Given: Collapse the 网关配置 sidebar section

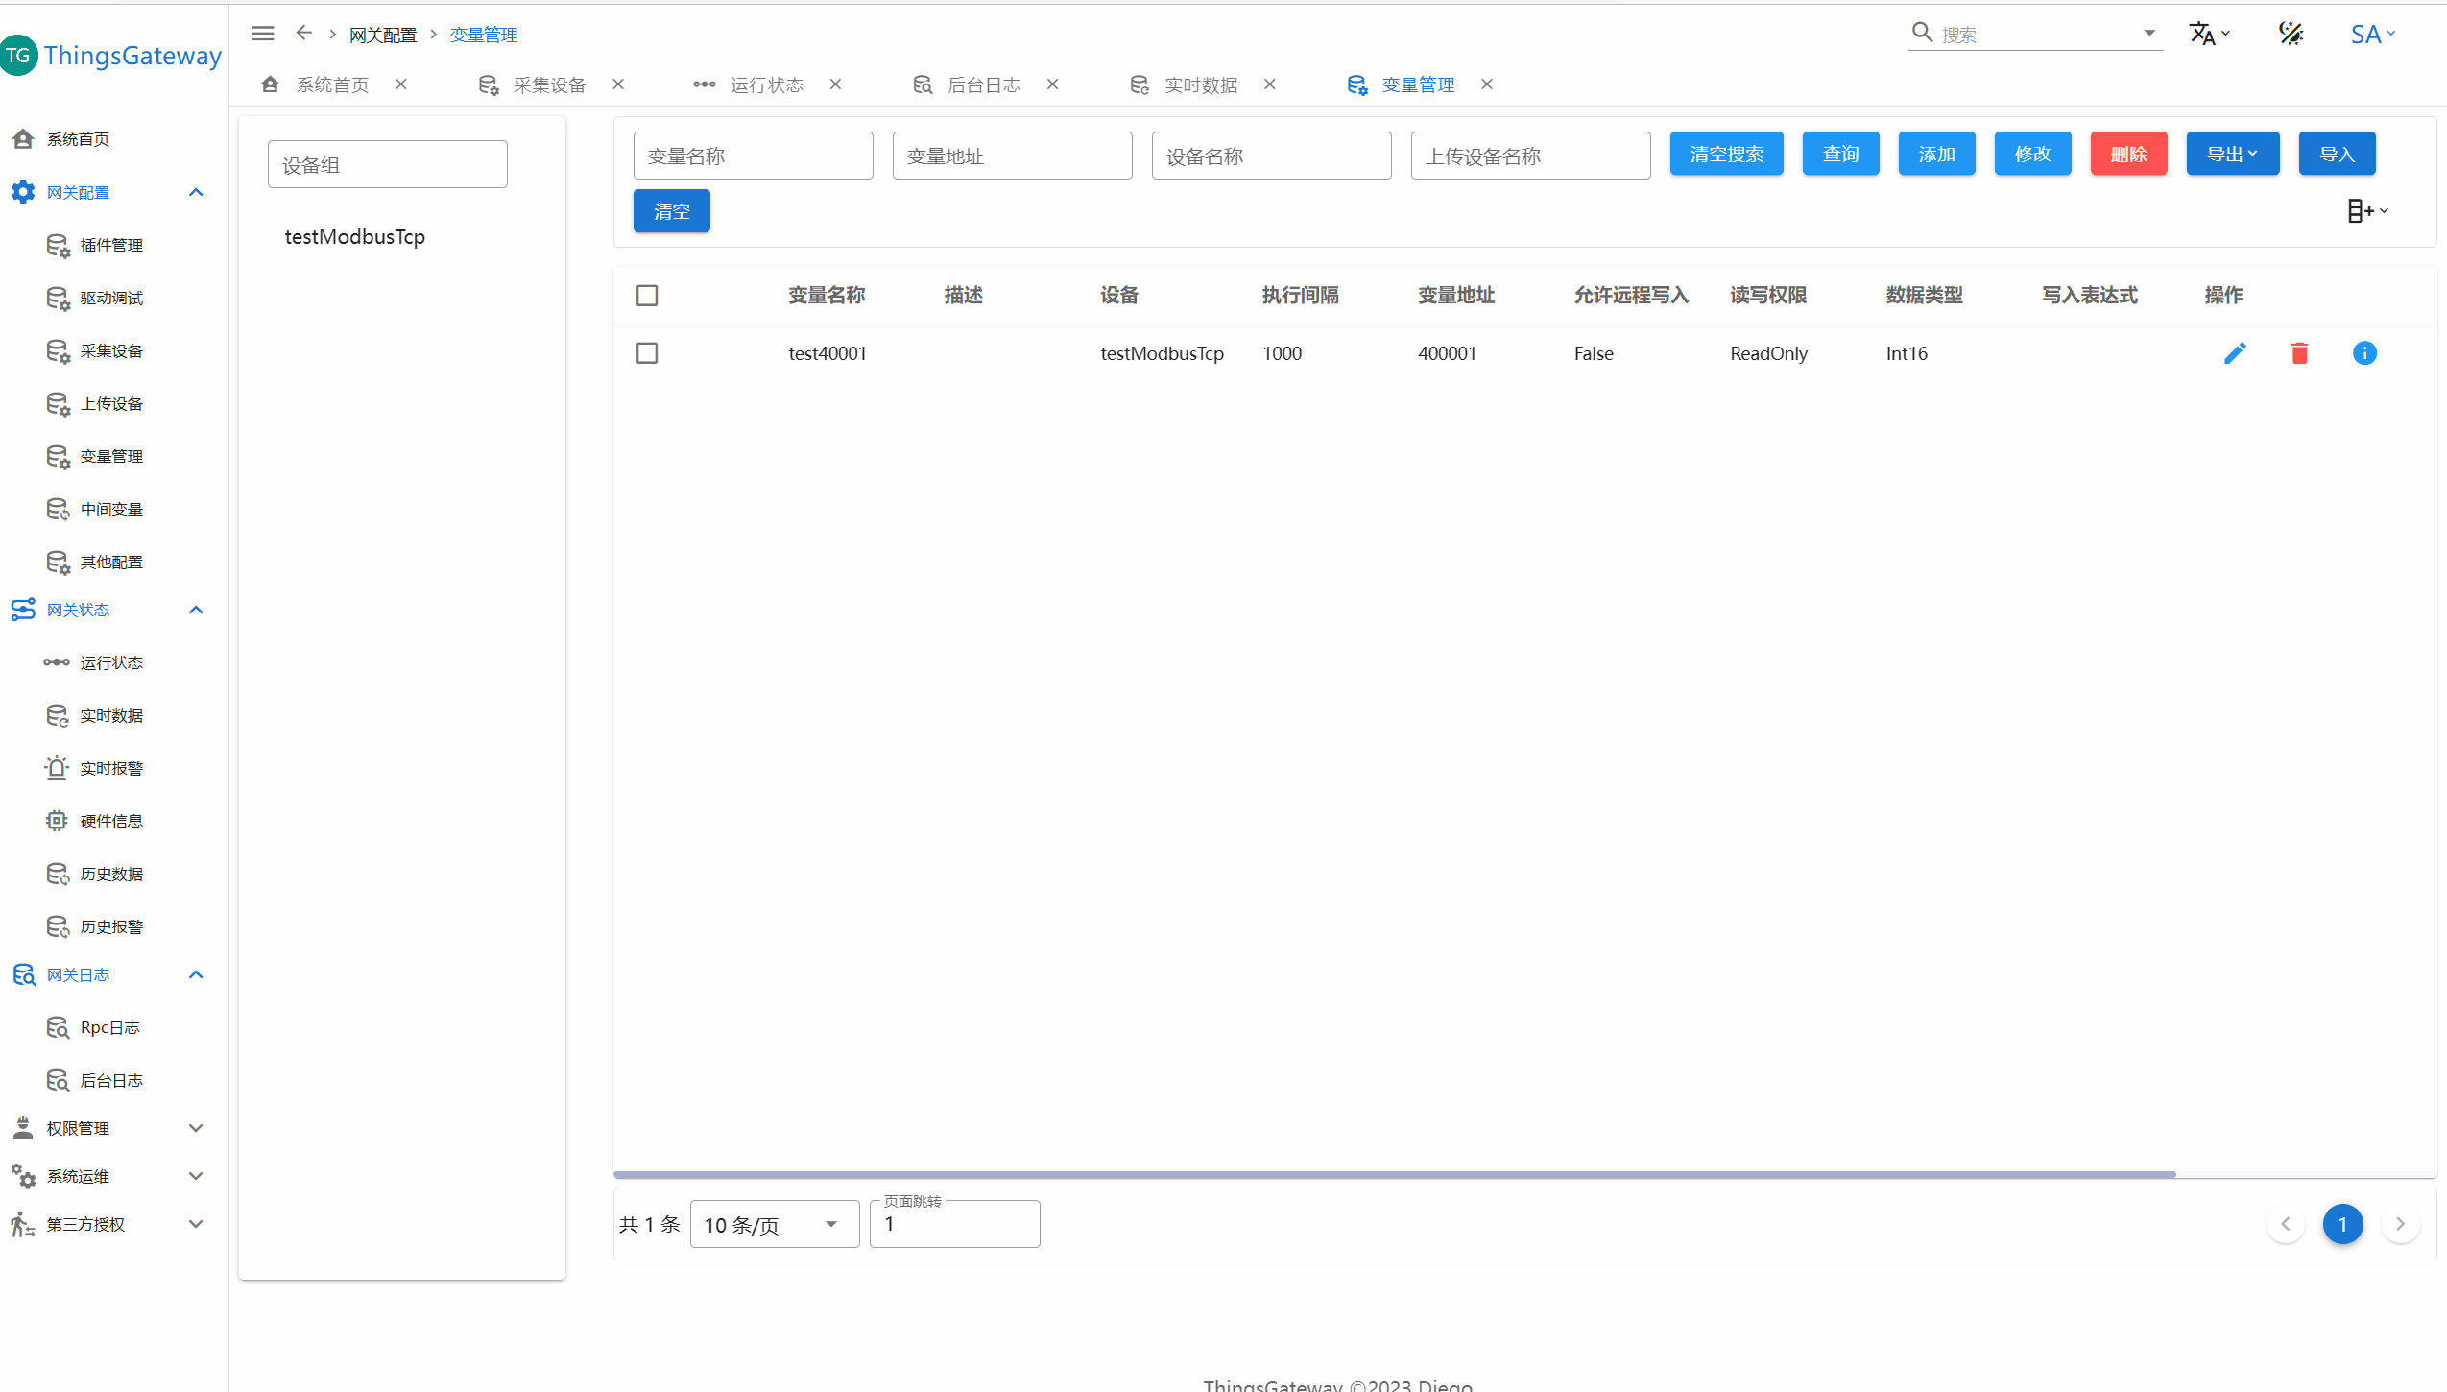Looking at the screenshot, I should pos(196,192).
